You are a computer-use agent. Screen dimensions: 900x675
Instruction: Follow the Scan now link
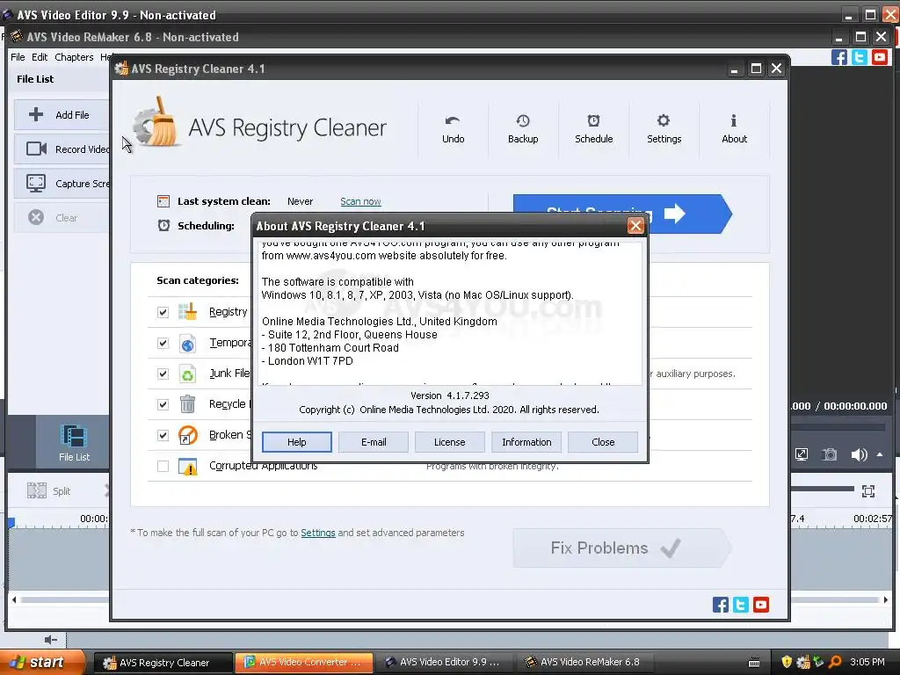(360, 201)
